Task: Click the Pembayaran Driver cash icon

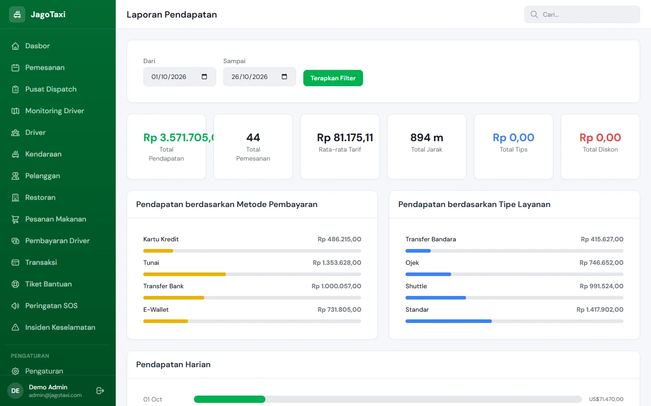Action: [15, 241]
